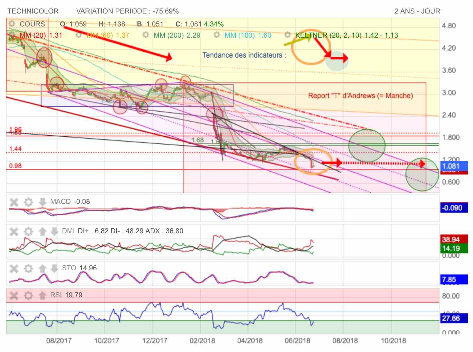This screenshot has height=352, width=473.
Task: Open MACD indicator settings gear
Action: click(x=28, y=202)
